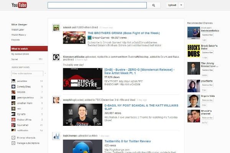Open logiclounge channel name link
This screenshot has width=230, height=153.
point(70,135)
